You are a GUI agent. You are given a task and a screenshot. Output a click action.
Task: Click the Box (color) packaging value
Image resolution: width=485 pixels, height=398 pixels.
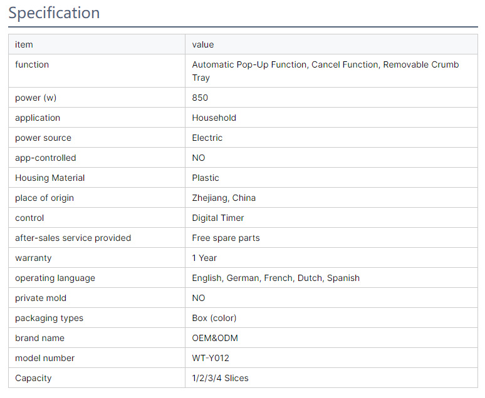(214, 318)
